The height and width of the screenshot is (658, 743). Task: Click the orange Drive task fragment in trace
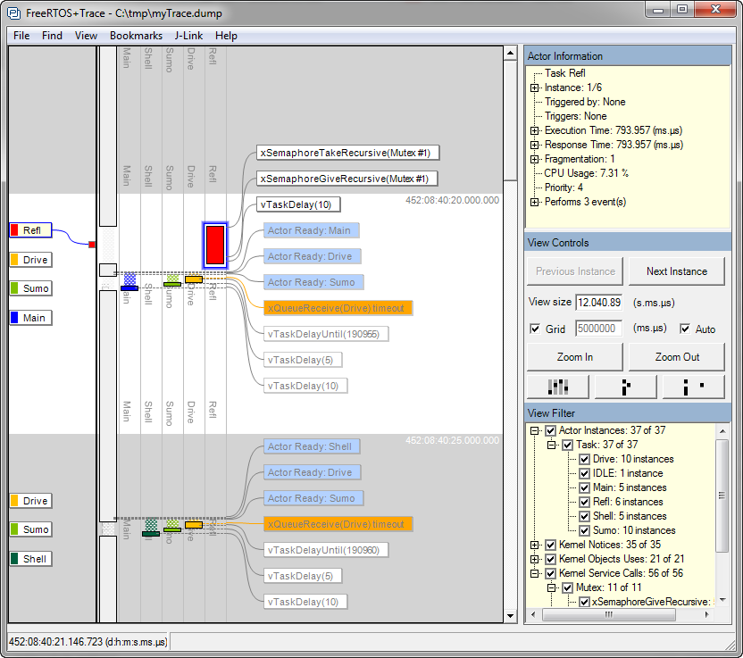[x=193, y=279]
